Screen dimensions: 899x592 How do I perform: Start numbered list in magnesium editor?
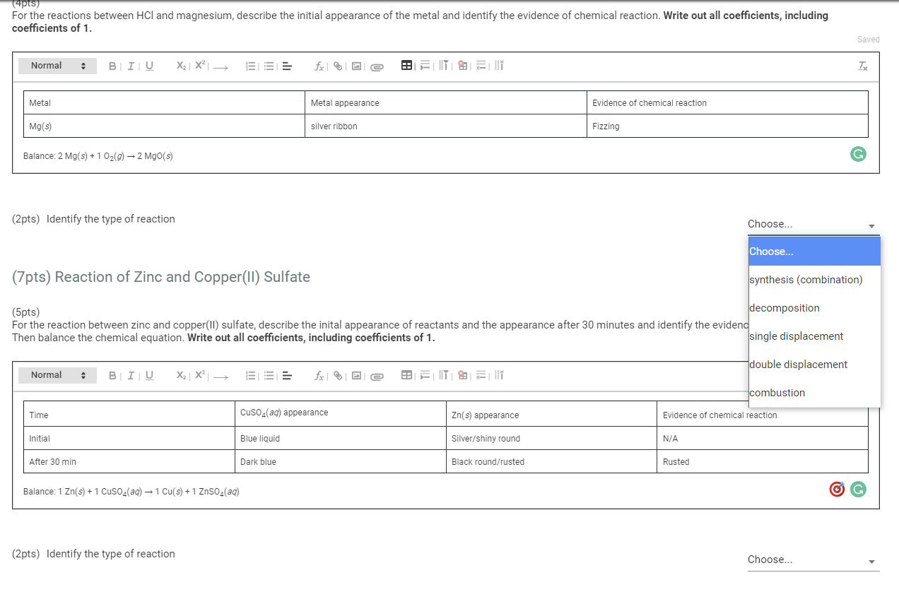pos(249,66)
